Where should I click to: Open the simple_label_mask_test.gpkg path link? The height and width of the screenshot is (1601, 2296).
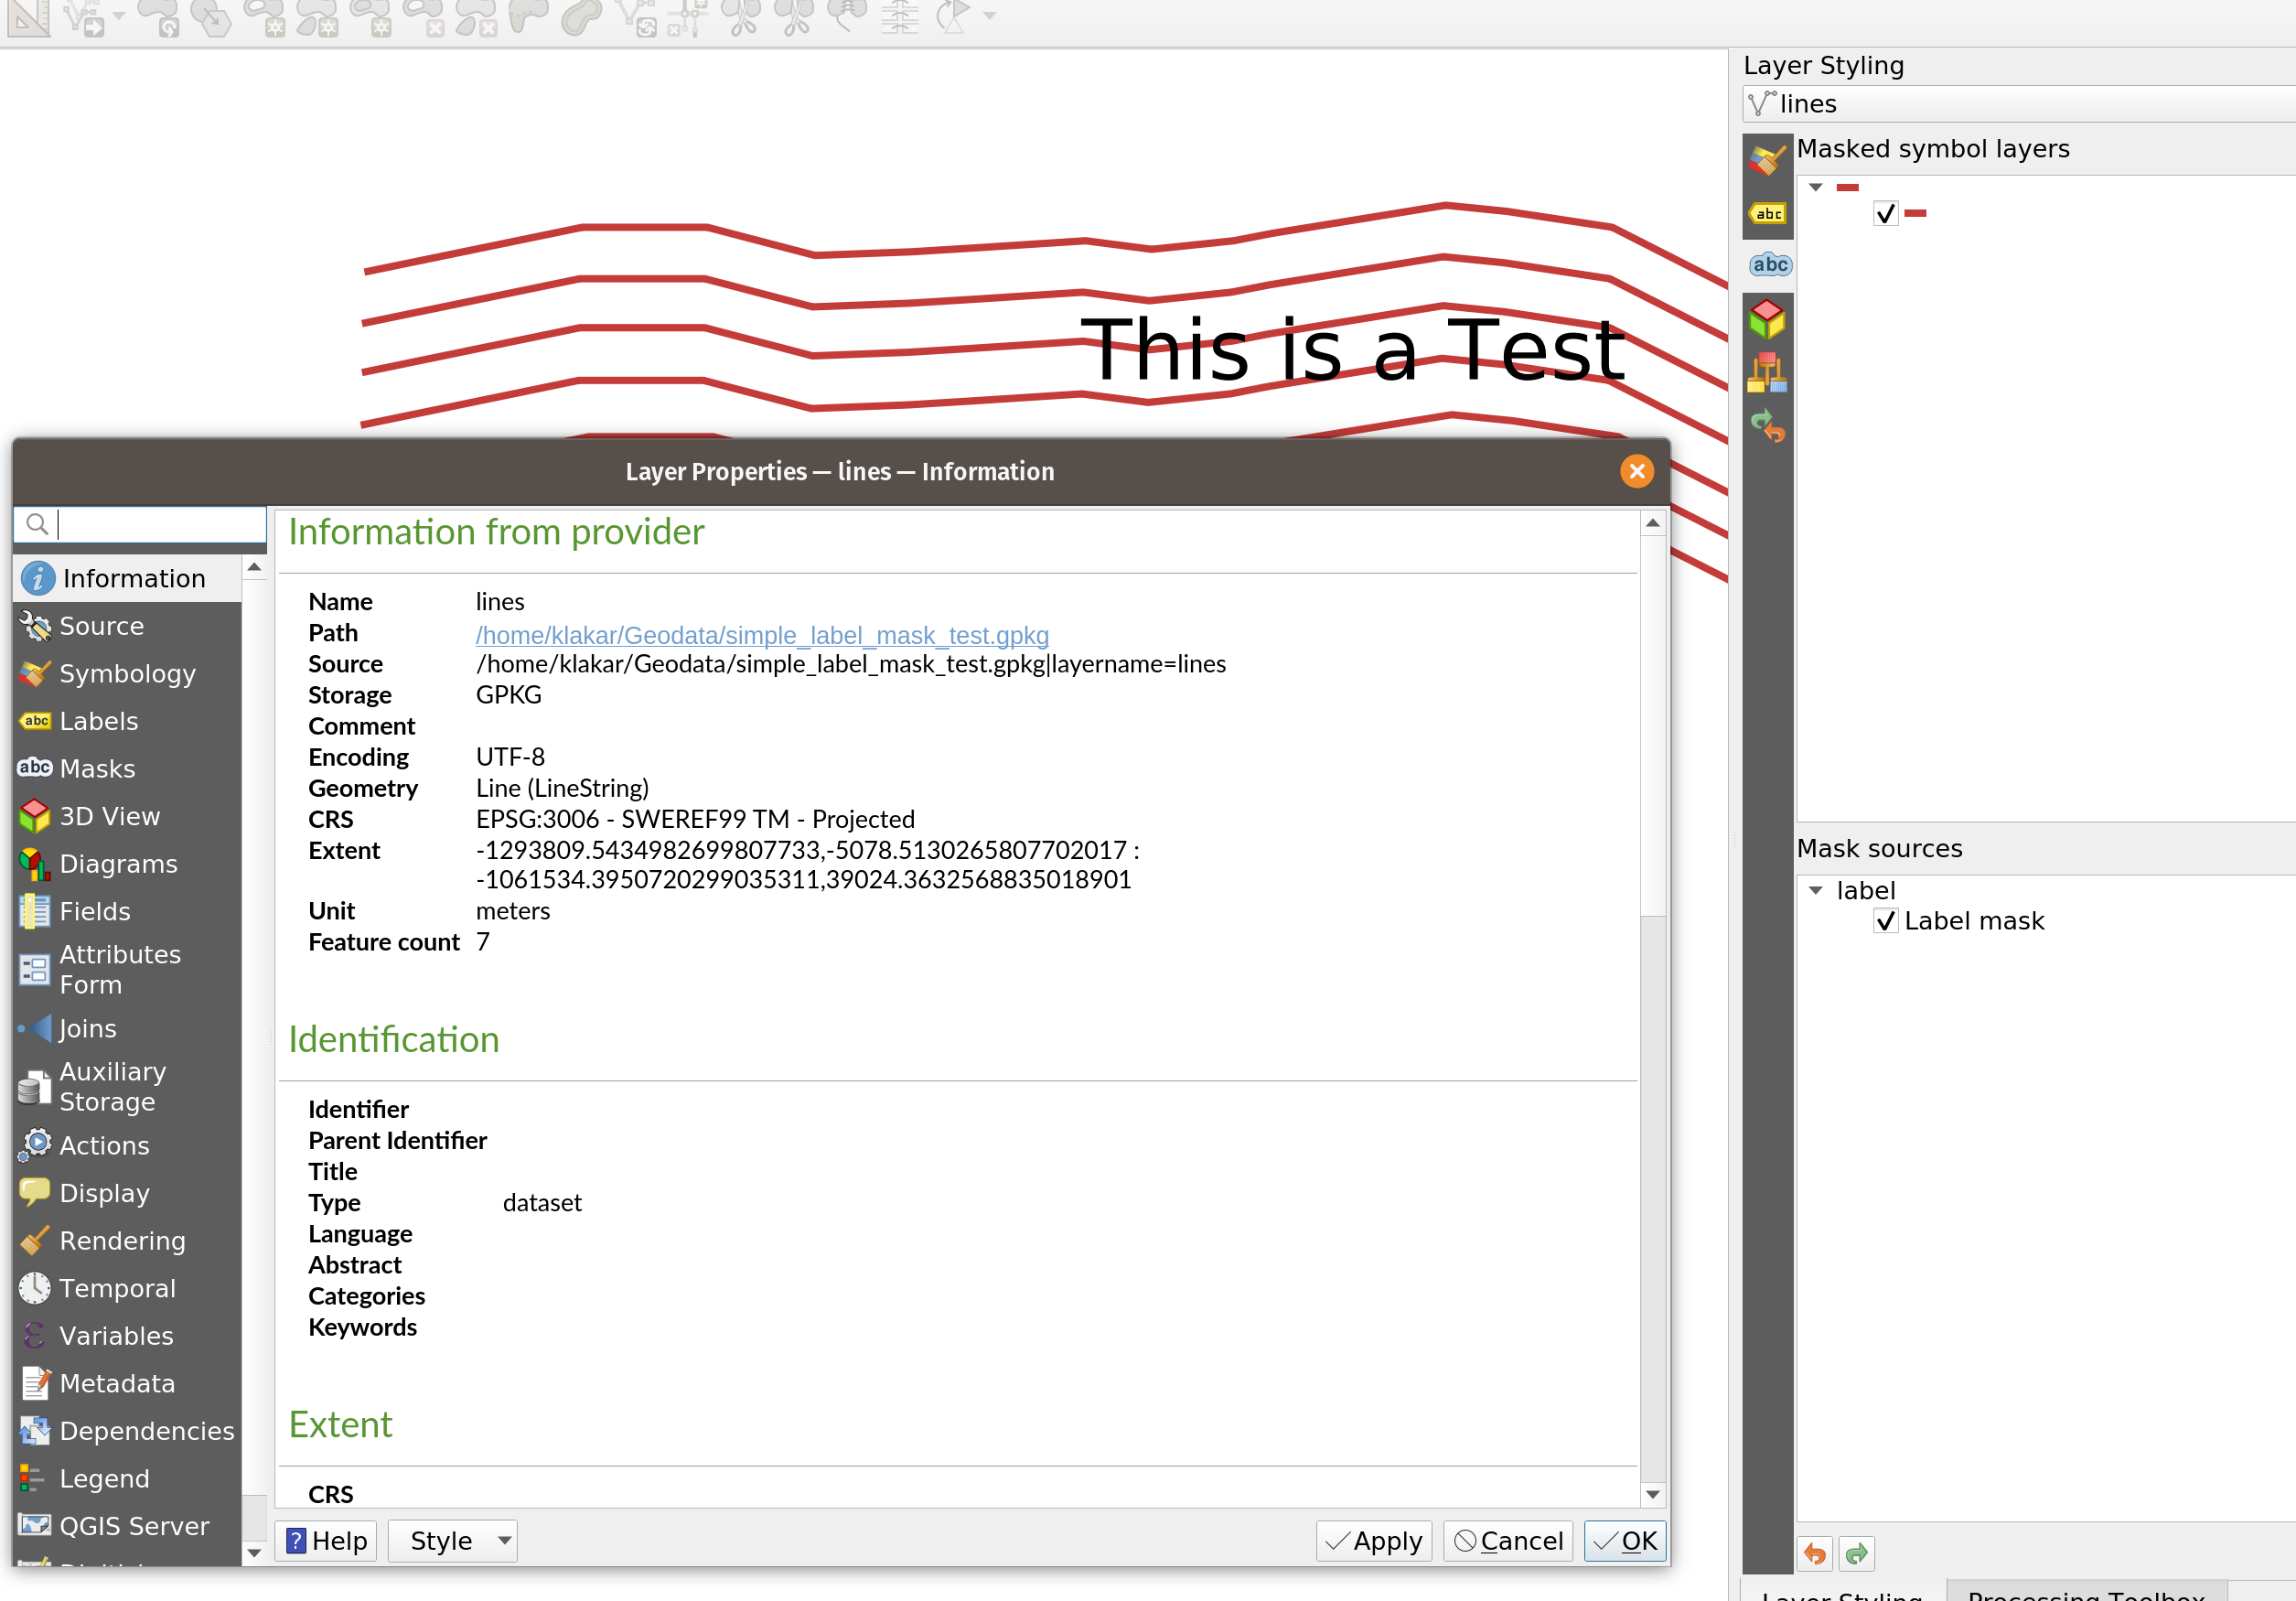761,636
